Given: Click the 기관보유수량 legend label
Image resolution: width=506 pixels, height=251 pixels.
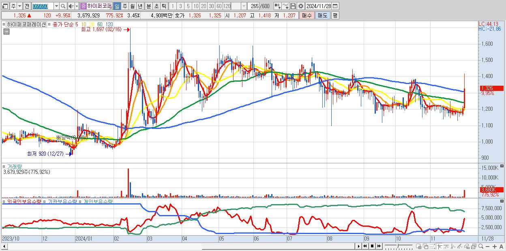Looking at the screenshot, I should point(62,201).
